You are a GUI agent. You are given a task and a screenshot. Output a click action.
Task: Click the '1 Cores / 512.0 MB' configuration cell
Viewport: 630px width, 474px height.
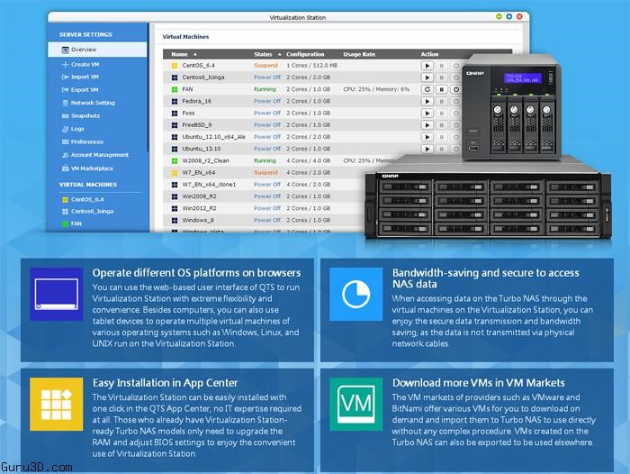(x=311, y=65)
